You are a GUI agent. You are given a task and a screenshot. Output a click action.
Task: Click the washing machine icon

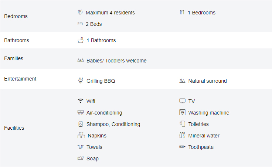click(x=182, y=112)
